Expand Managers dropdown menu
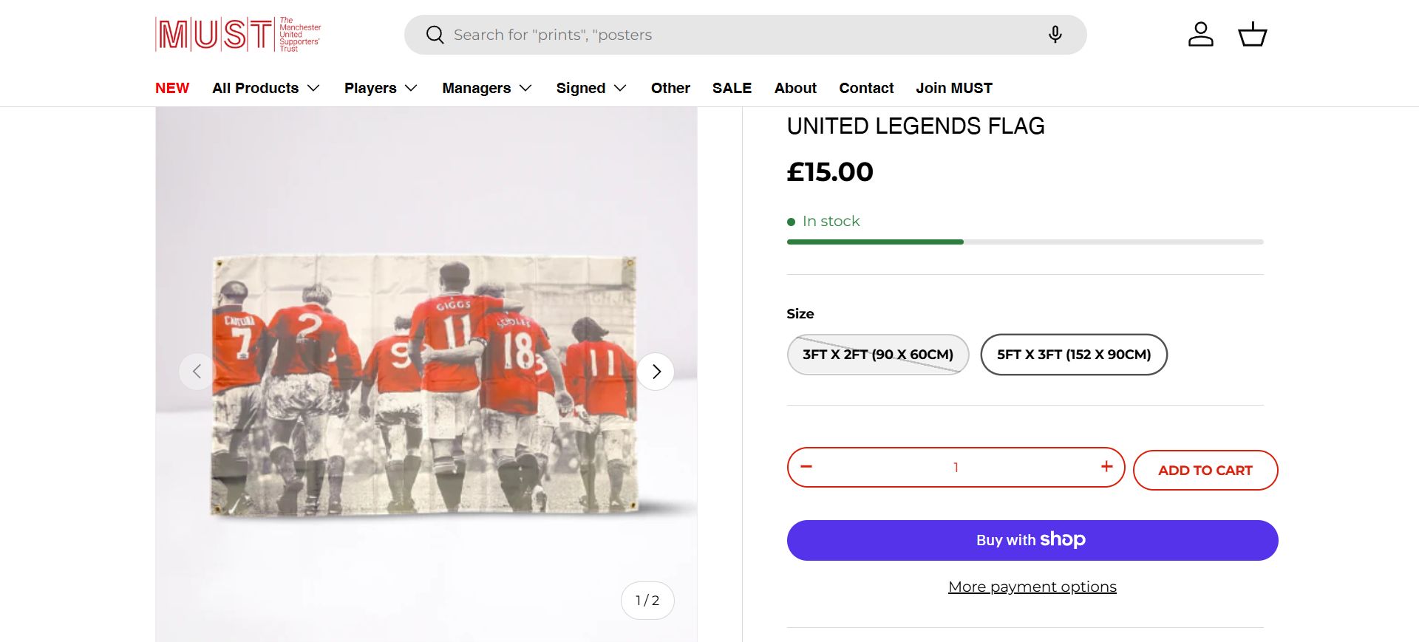This screenshot has width=1419, height=642. tap(487, 88)
